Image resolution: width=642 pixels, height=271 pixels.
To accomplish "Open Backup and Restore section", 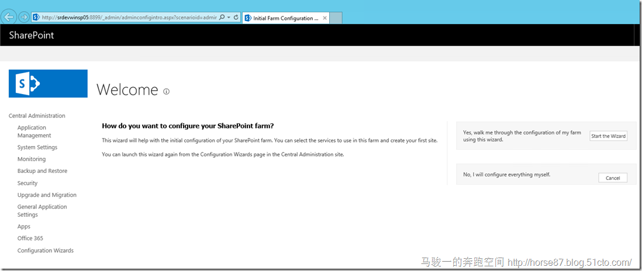I will [x=42, y=171].
